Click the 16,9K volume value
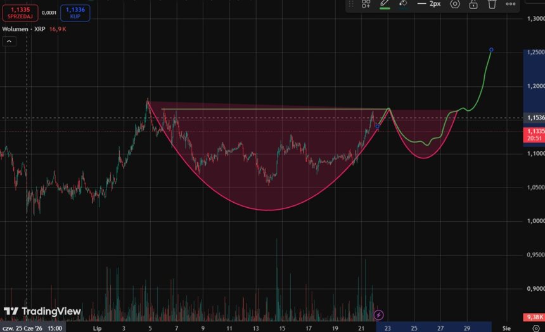This screenshot has height=332, width=545. [x=58, y=29]
